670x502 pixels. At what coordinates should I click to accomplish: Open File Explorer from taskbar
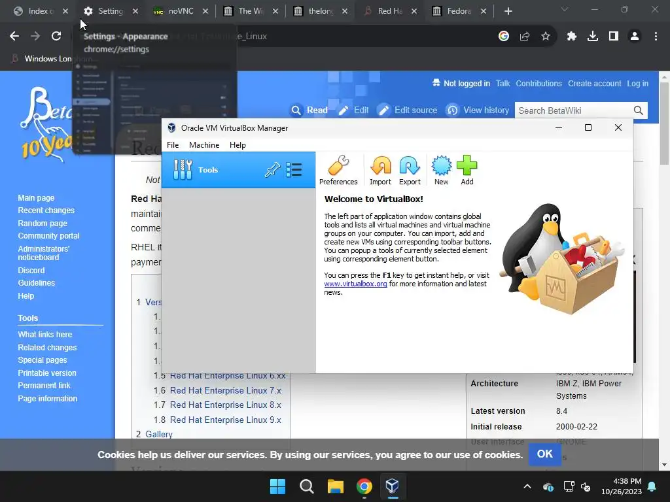click(336, 486)
